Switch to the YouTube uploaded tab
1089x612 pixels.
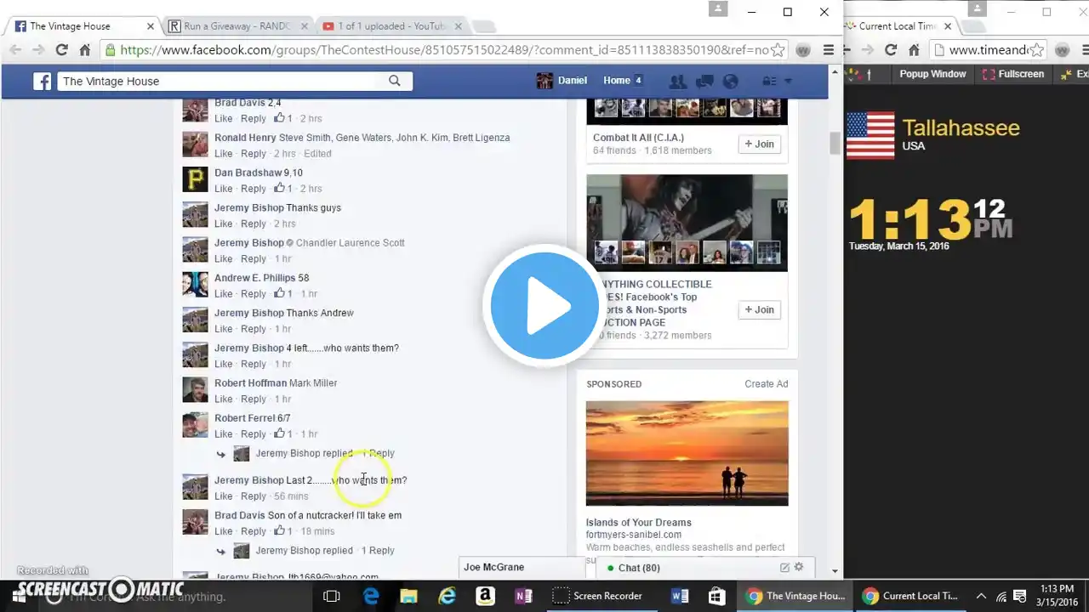390,26
